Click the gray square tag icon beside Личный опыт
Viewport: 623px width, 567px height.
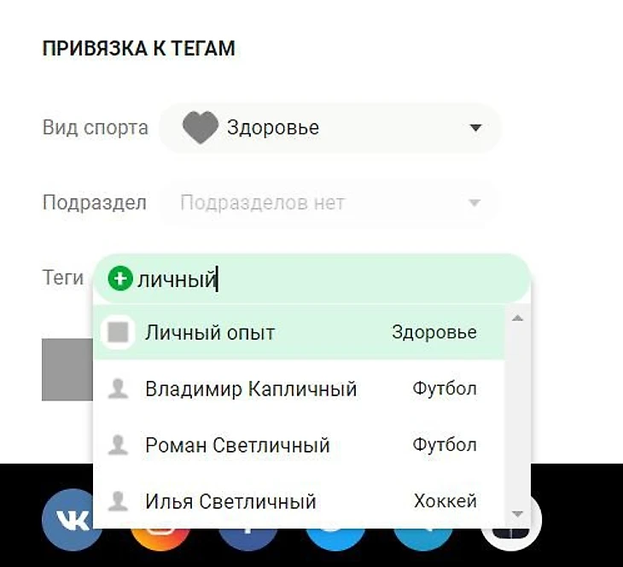click(119, 333)
